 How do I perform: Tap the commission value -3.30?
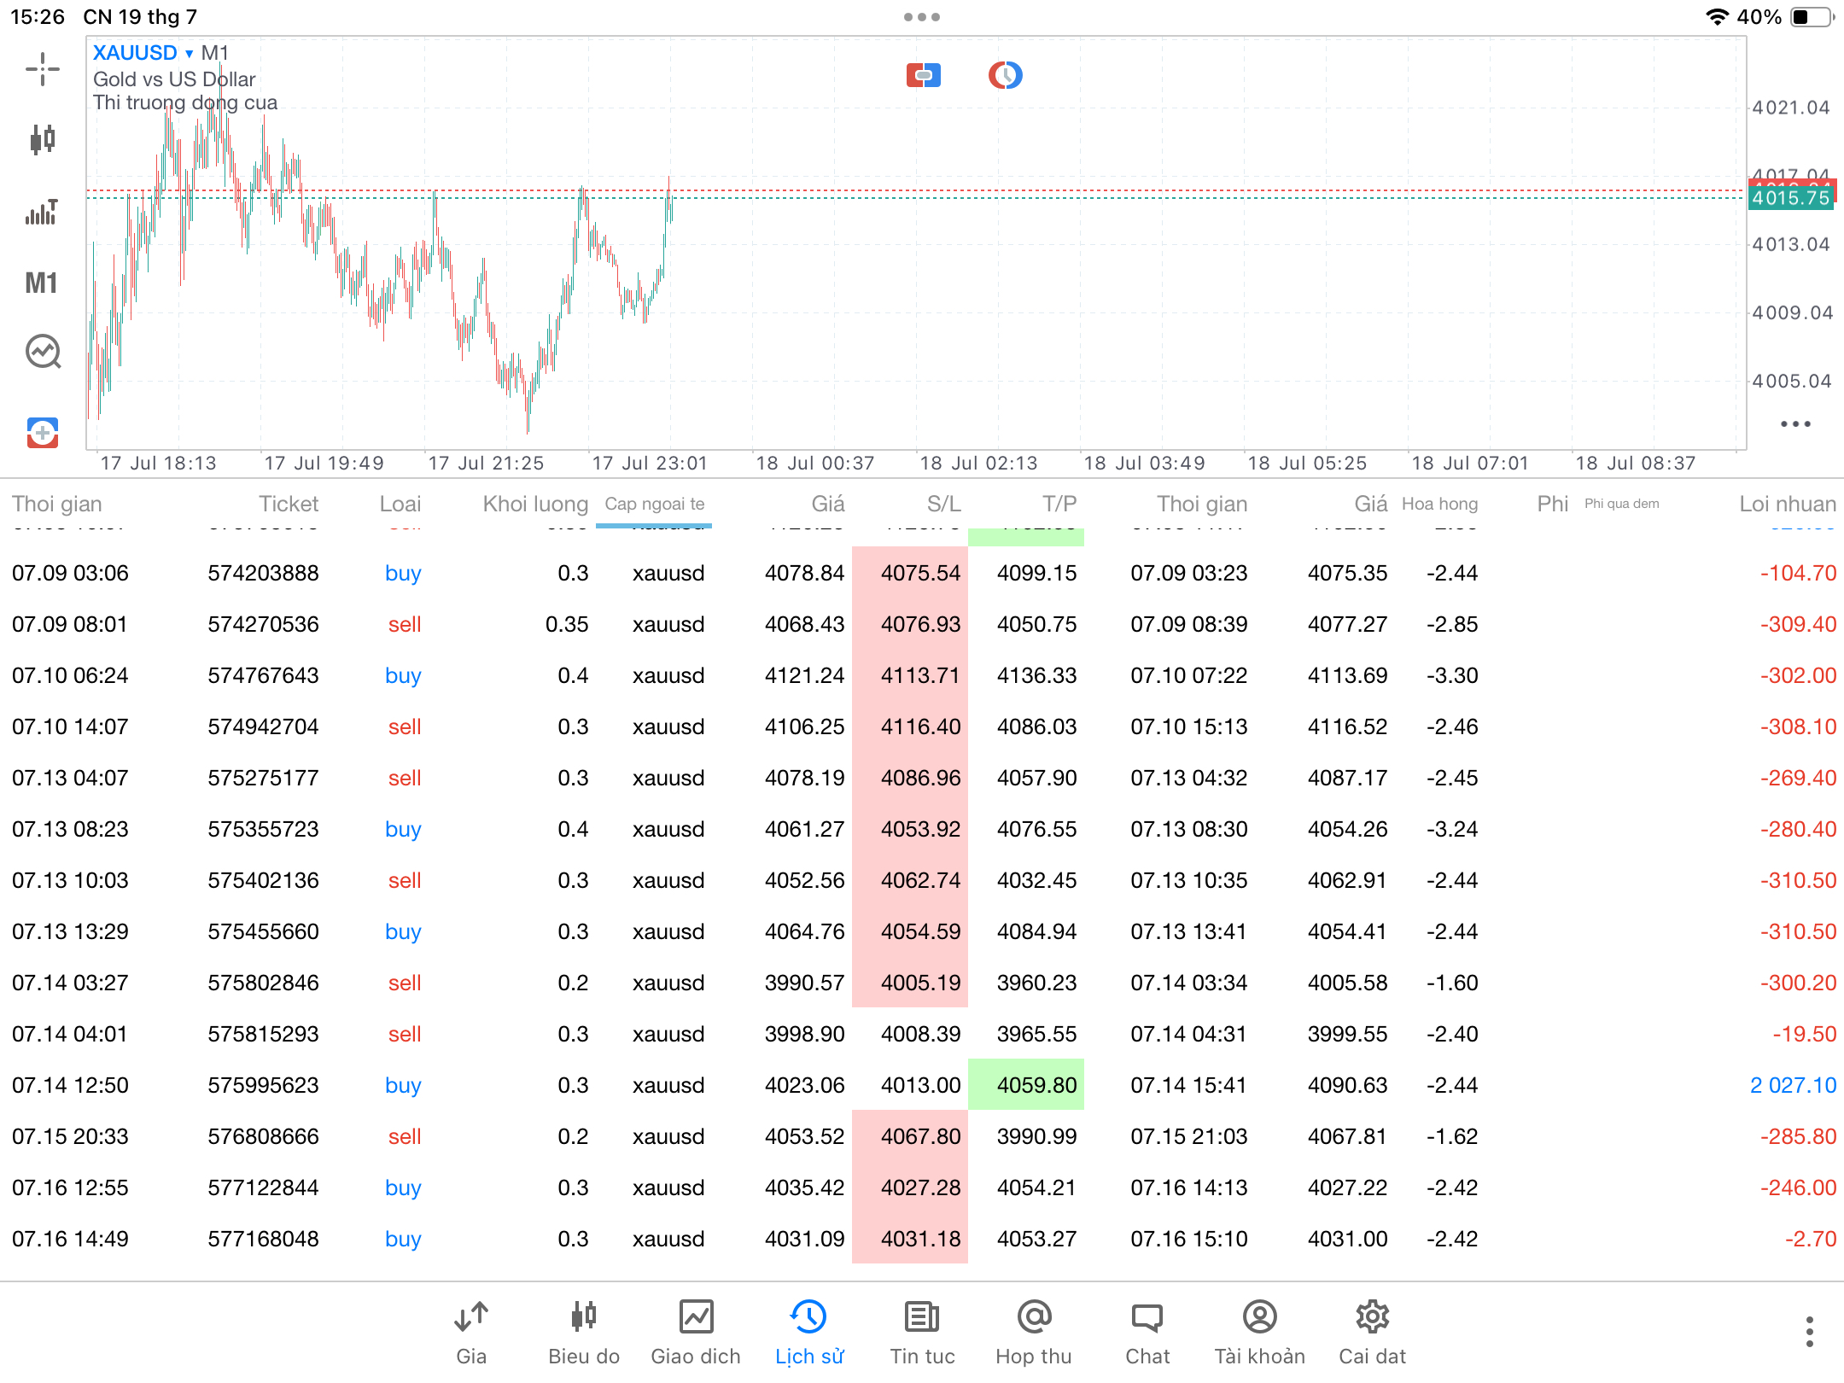click(1451, 675)
